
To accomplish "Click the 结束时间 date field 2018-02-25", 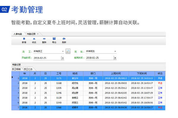I will 100,58.
